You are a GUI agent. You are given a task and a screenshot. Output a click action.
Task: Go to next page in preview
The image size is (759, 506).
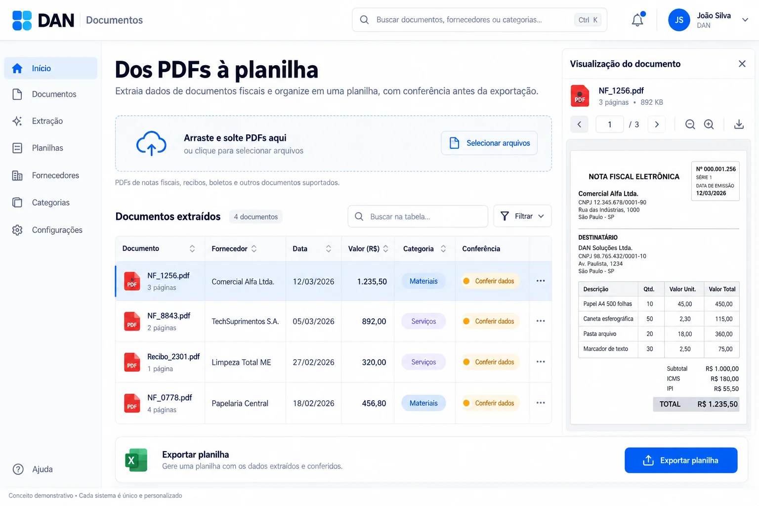pyautogui.click(x=657, y=125)
